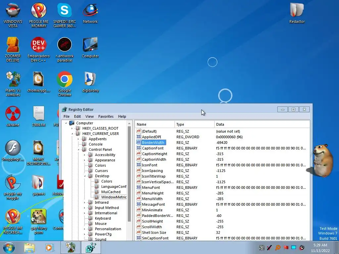Open the Help menu

pyautogui.click(x=122, y=116)
